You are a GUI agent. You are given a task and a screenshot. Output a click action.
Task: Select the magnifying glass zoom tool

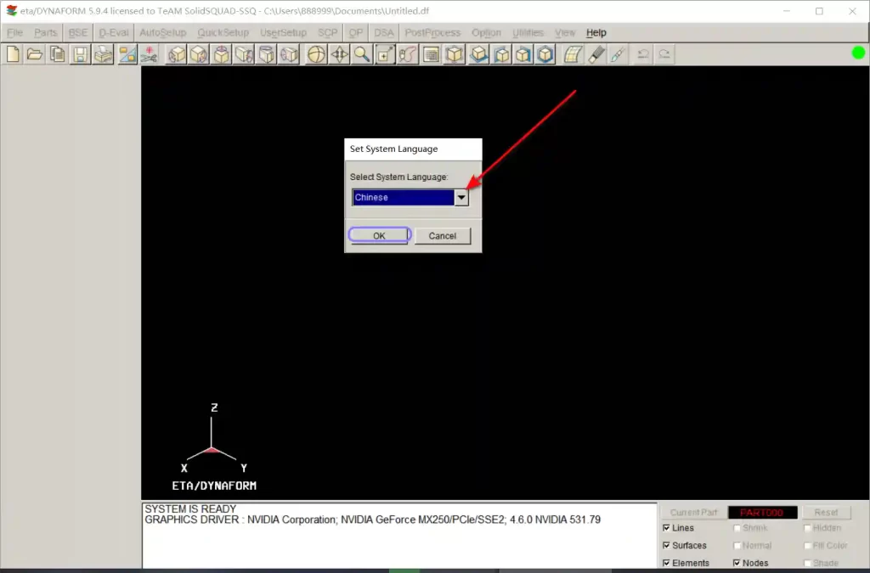click(362, 54)
